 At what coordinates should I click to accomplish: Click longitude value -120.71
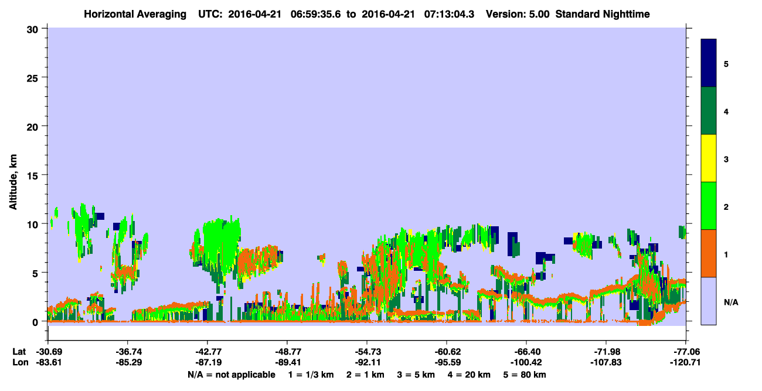(686, 362)
